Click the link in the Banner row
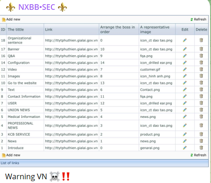Image resolution: width=211 pixels, height=183 pixels. pyautogui.click(x=71, y=49)
